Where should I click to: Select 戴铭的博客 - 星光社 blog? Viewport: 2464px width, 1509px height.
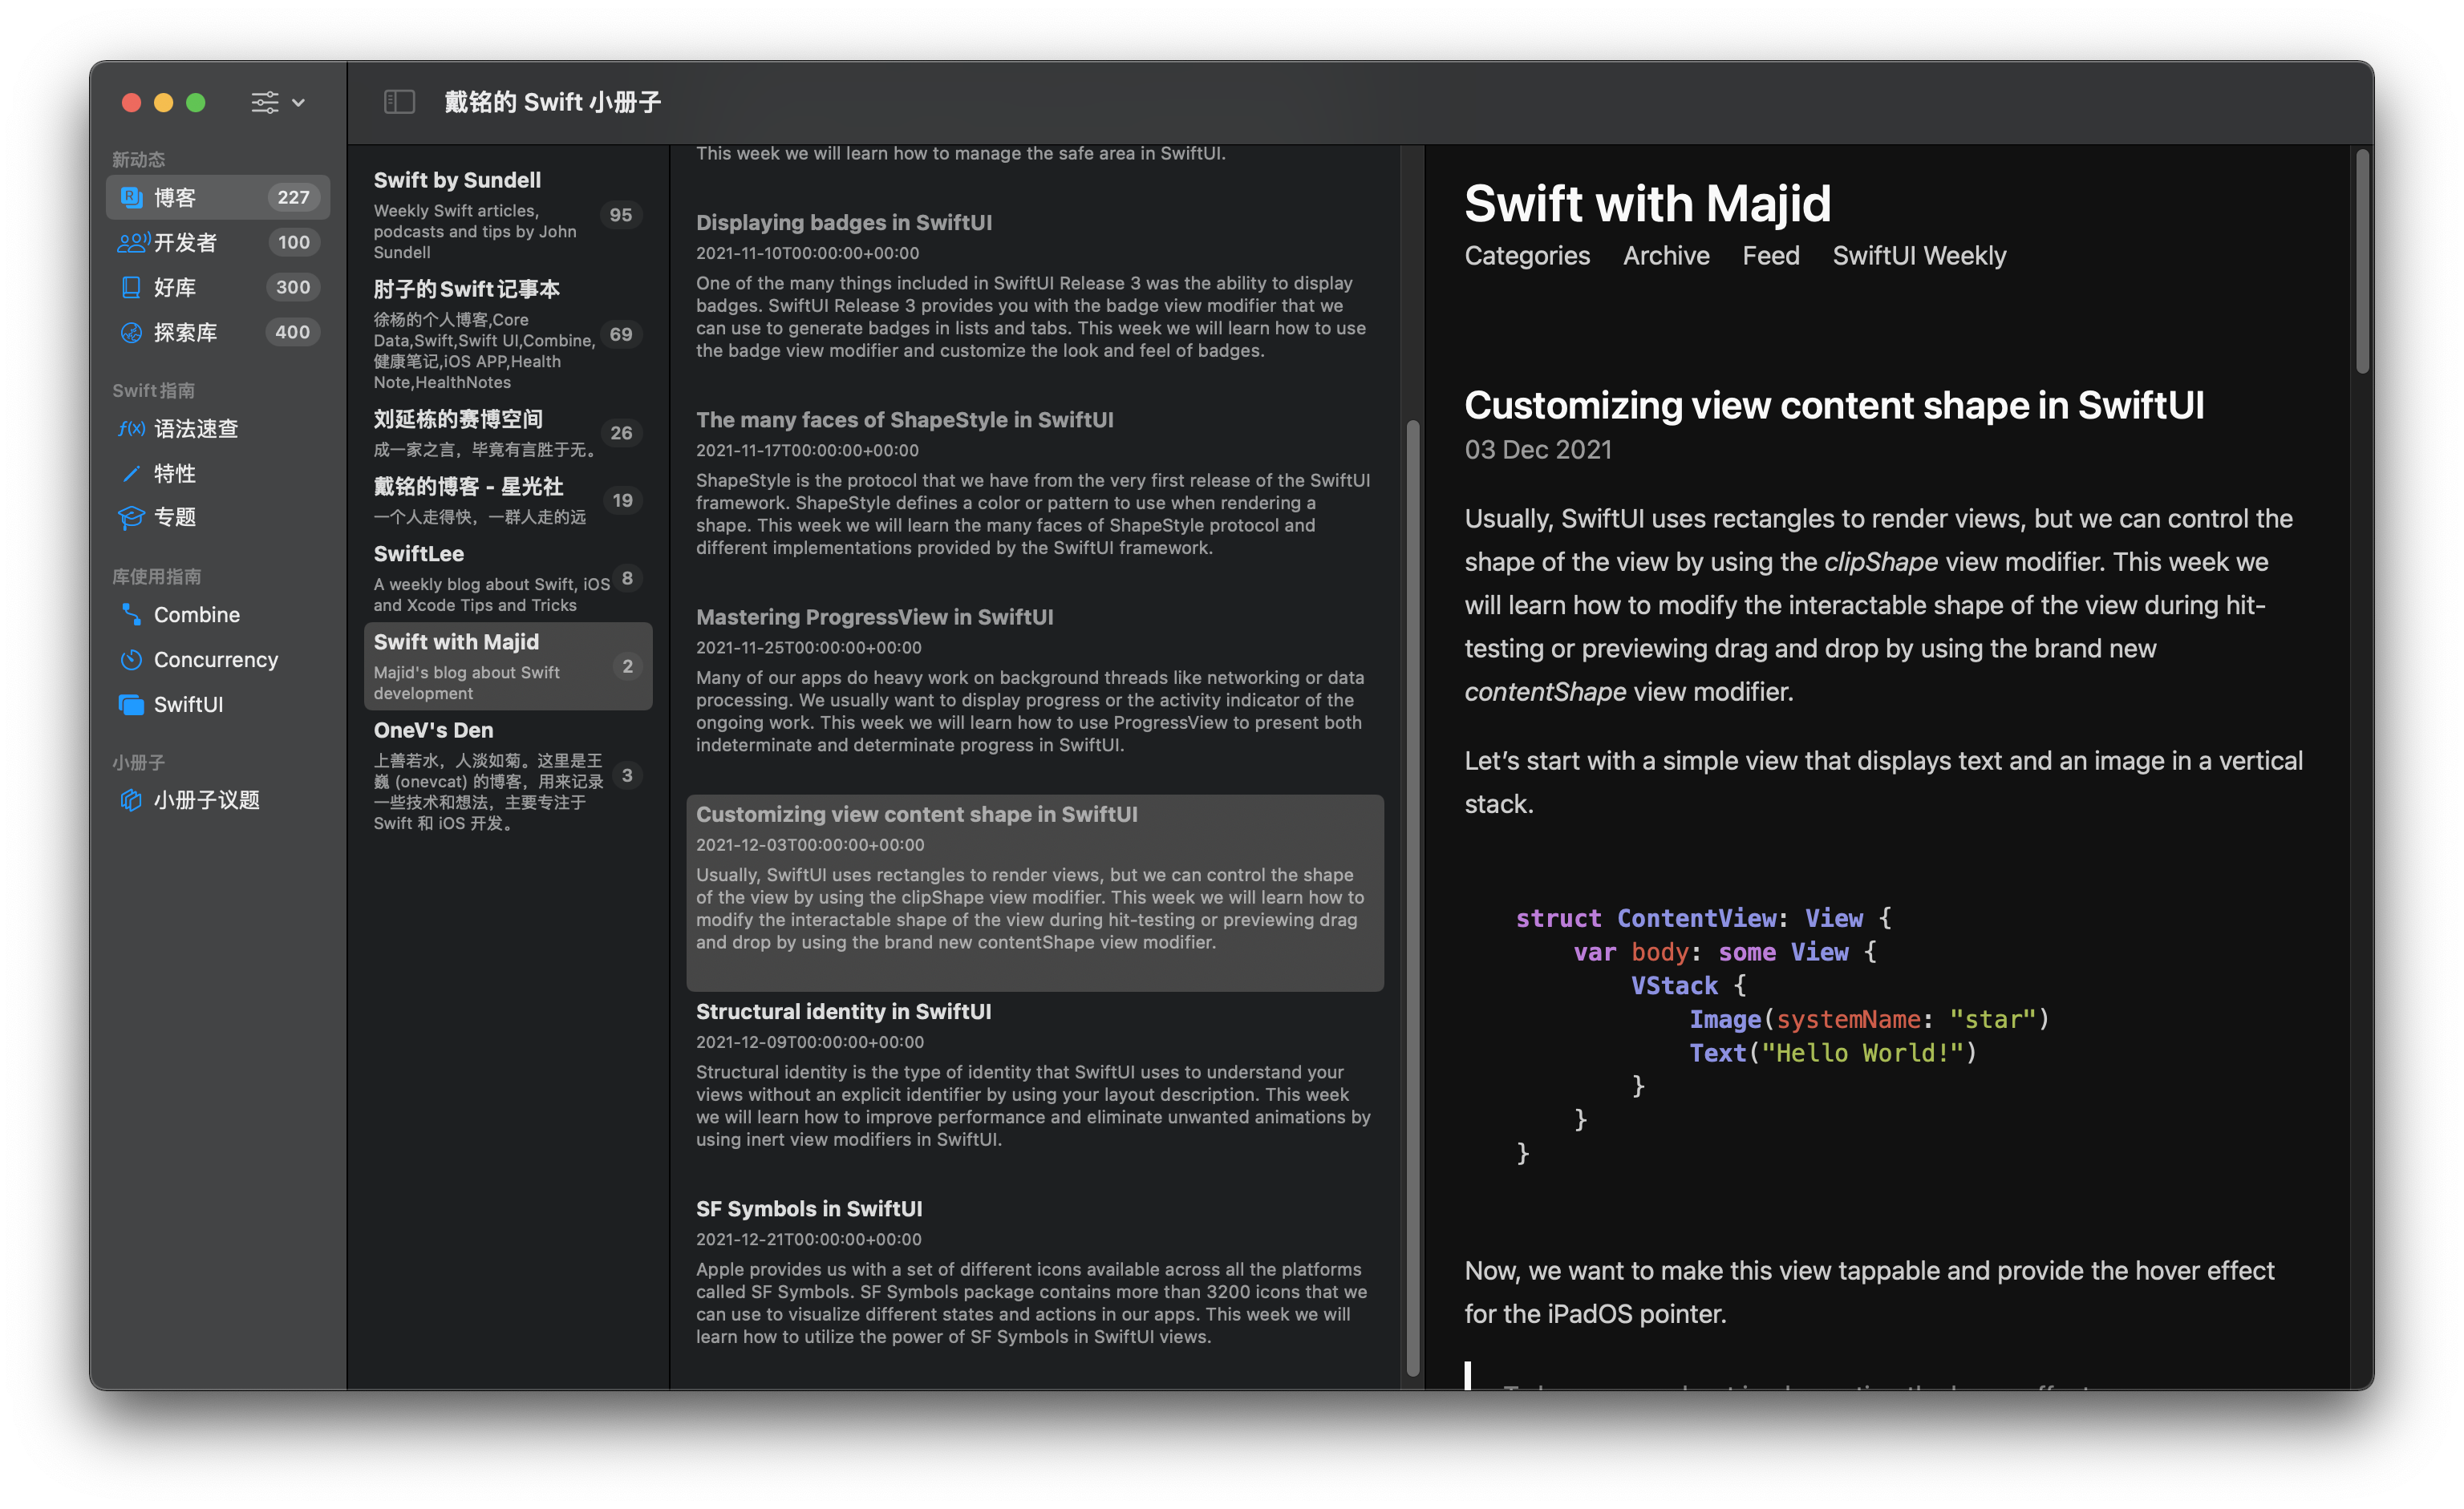coord(508,500)
